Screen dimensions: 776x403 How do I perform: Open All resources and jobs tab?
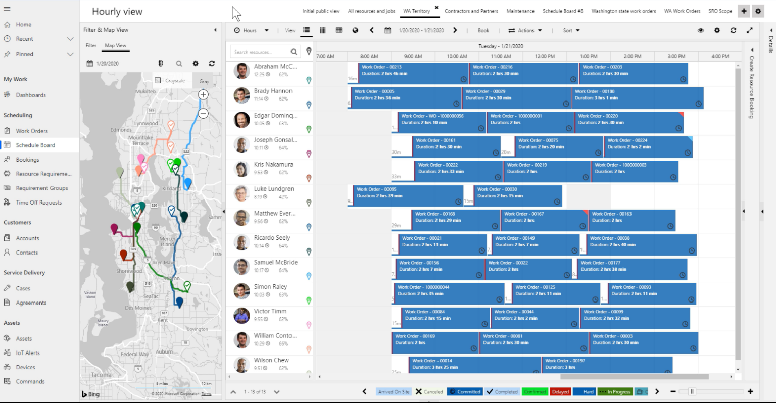[371, 11]
